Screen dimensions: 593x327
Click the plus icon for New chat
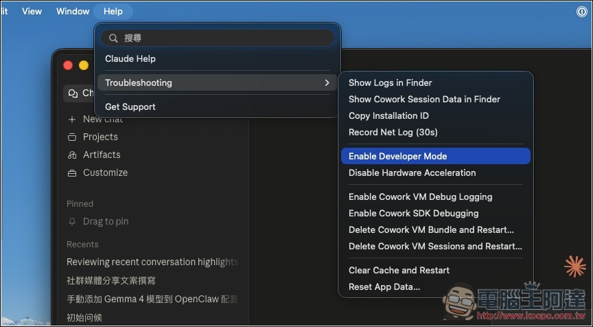(72, 120)
